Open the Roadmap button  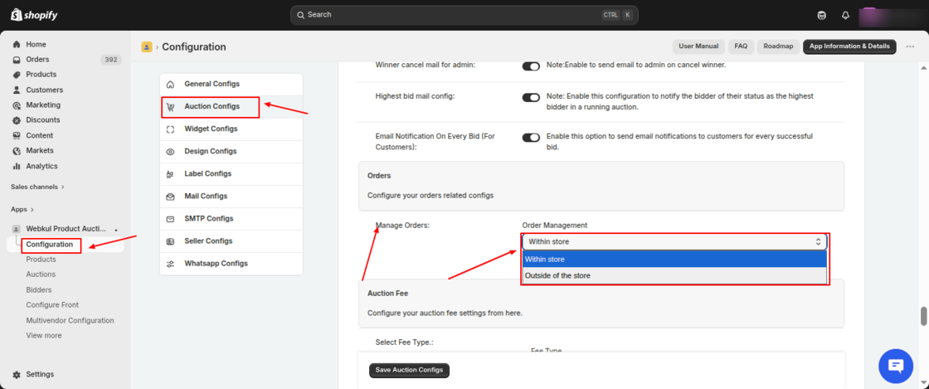[778, 46]
